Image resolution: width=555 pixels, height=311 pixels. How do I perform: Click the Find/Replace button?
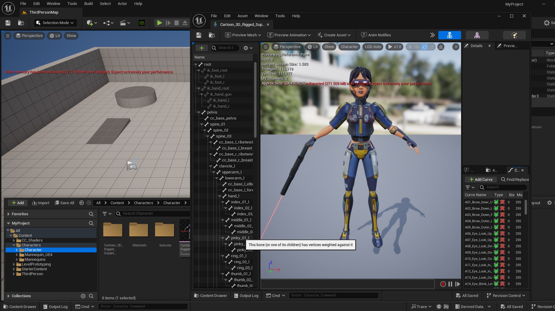coord(515,179)
